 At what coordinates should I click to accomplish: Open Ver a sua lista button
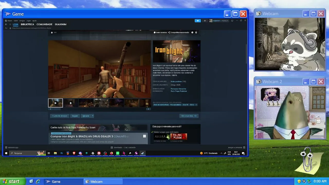point(189,116)
